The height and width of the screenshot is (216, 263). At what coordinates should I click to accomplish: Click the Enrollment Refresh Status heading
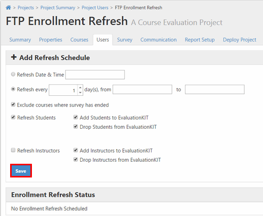[x=53, y=195]
